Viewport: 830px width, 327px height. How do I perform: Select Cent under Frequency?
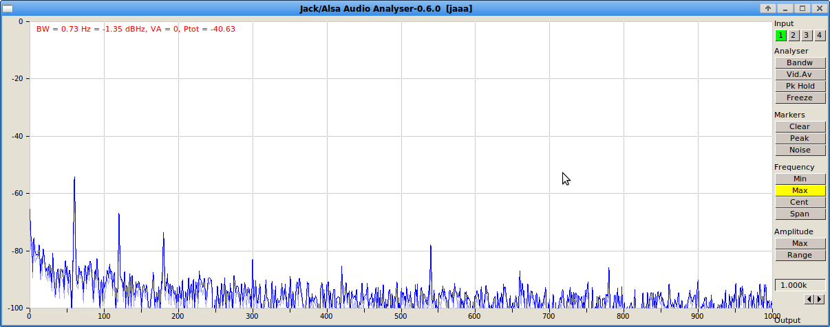pyautogui.click(x=800, y=202)
